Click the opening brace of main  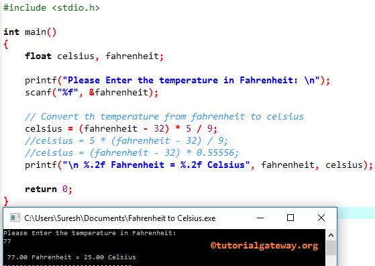click(6, 44)
